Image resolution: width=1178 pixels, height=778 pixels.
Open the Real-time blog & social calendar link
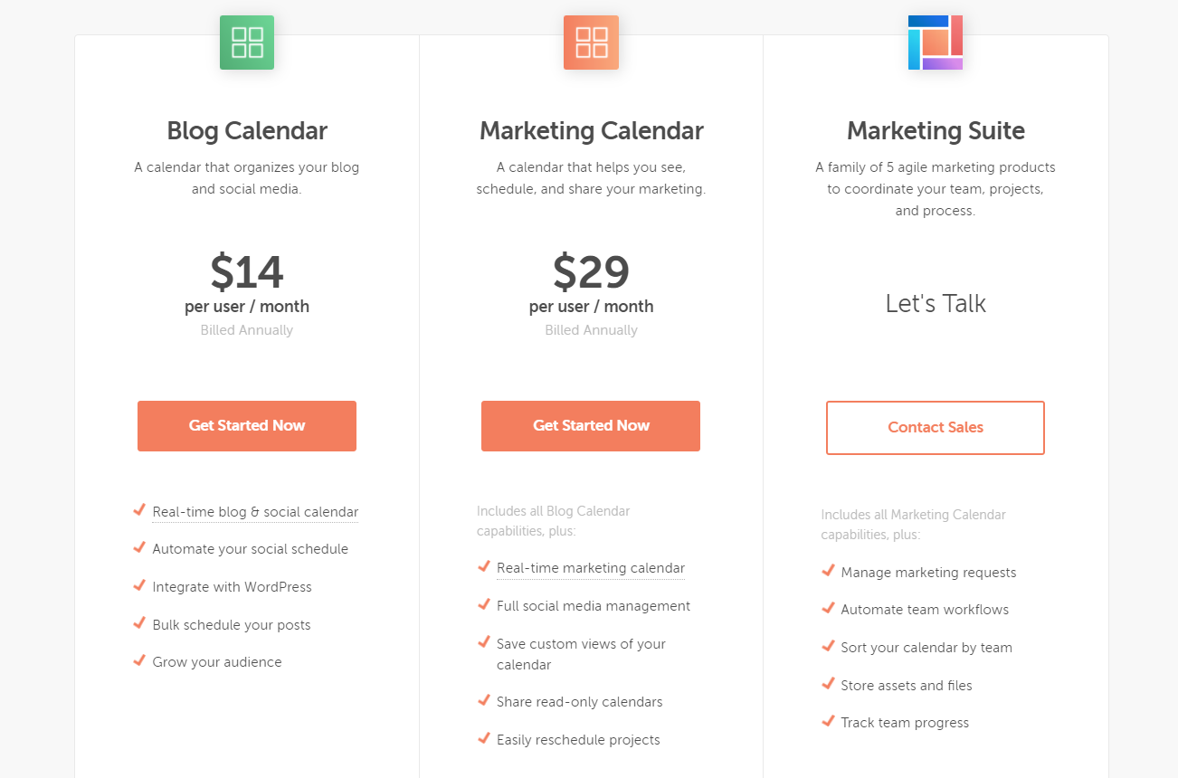pyautogui.click(x=255, y=512)
